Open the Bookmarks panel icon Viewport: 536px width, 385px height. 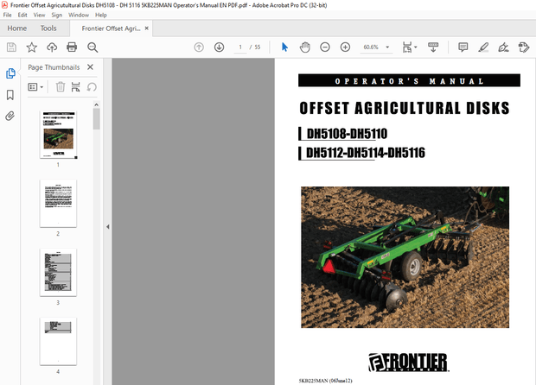tap(10, 95)
